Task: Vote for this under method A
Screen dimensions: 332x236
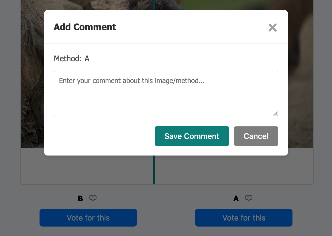Action: click(x=244, y=218)
